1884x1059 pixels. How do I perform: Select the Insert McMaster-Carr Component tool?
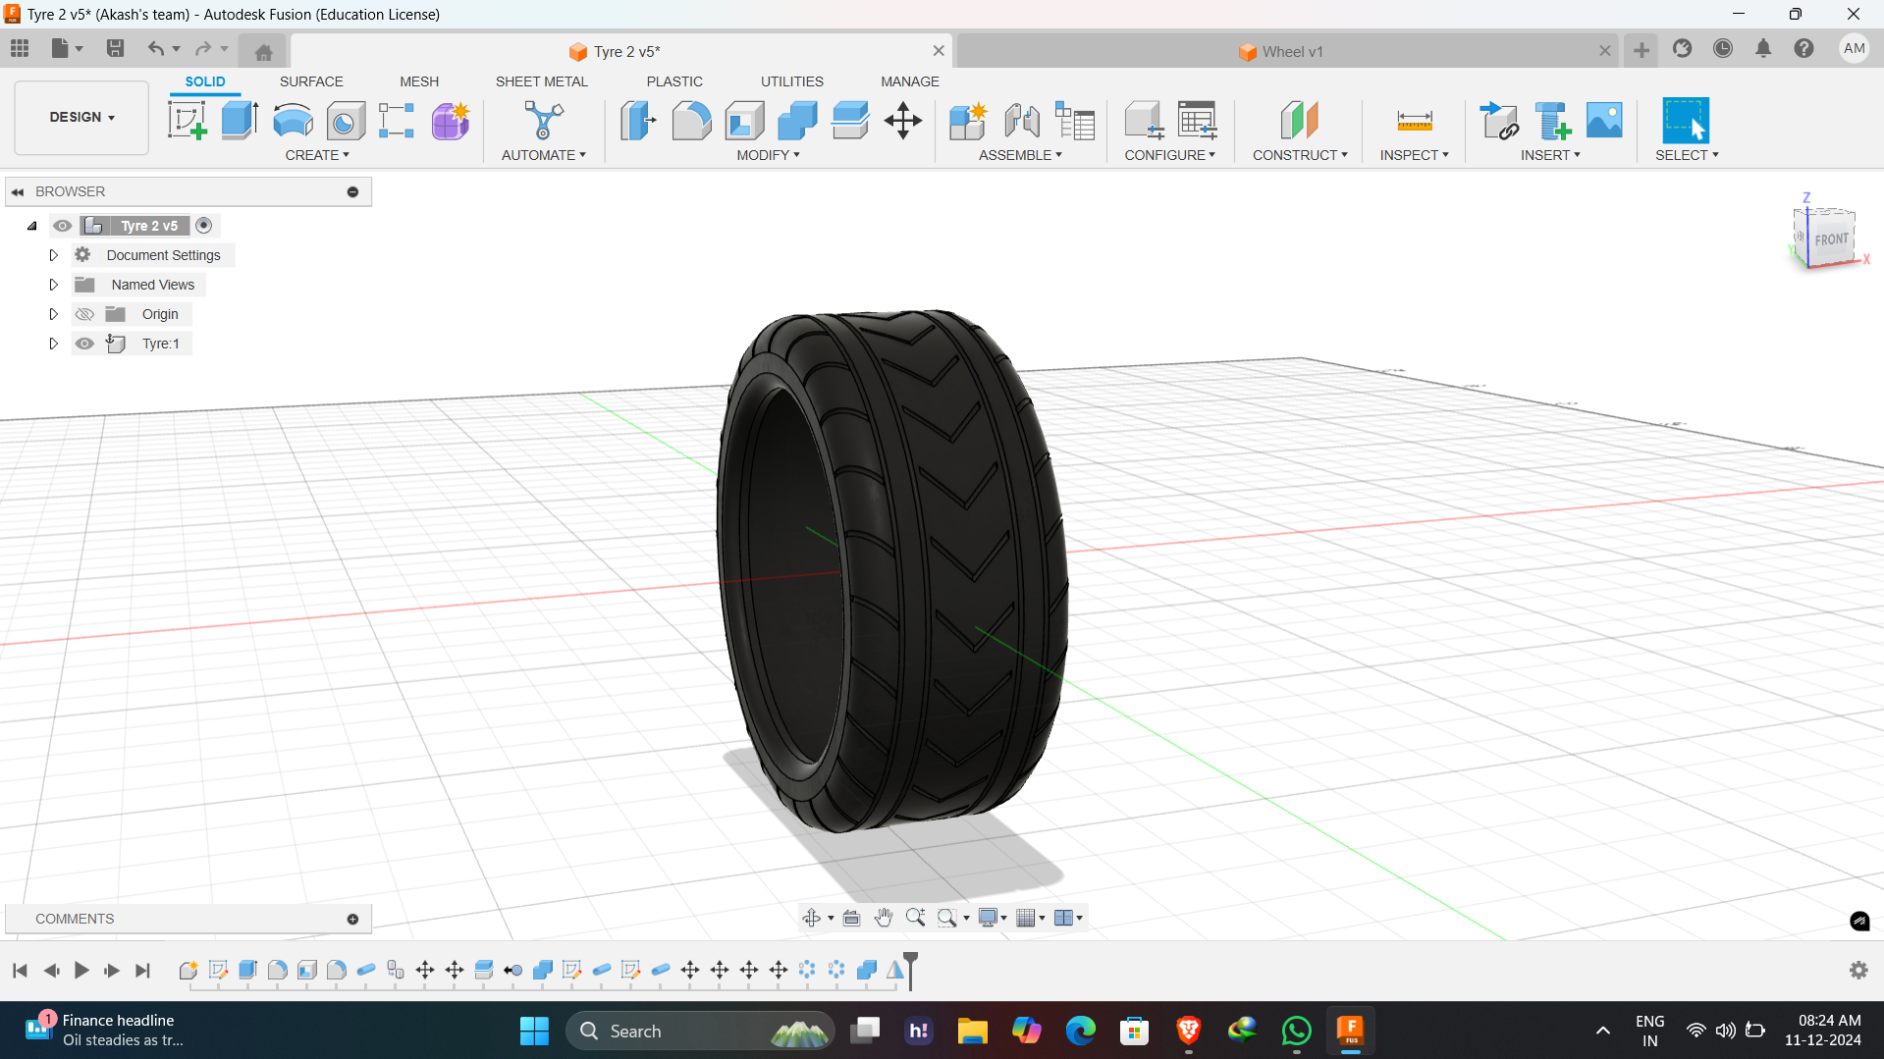tap(1552, 121)
